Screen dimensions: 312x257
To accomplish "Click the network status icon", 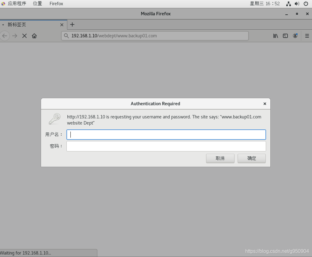I will [288, 4].
